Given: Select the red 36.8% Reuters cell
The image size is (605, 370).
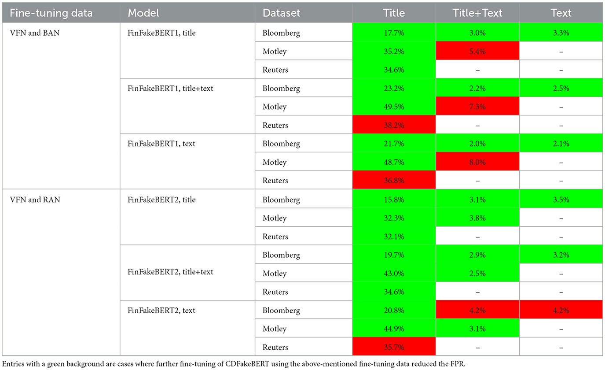Looking at the screenshot, I should click(394, 181).
